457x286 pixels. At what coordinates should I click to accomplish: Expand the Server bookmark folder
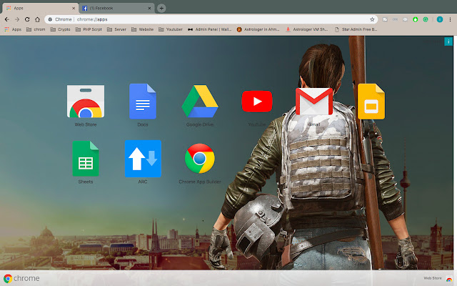[116, 29]
